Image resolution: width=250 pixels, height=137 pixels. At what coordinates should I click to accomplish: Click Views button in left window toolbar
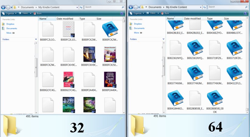click(23, 13)
